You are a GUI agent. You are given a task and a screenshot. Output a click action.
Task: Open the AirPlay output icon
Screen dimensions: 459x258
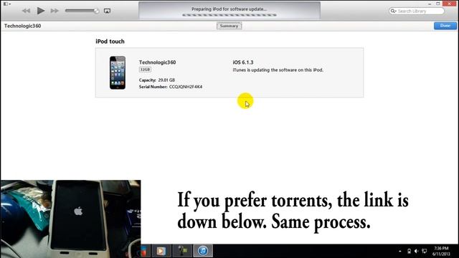point(107,11)
